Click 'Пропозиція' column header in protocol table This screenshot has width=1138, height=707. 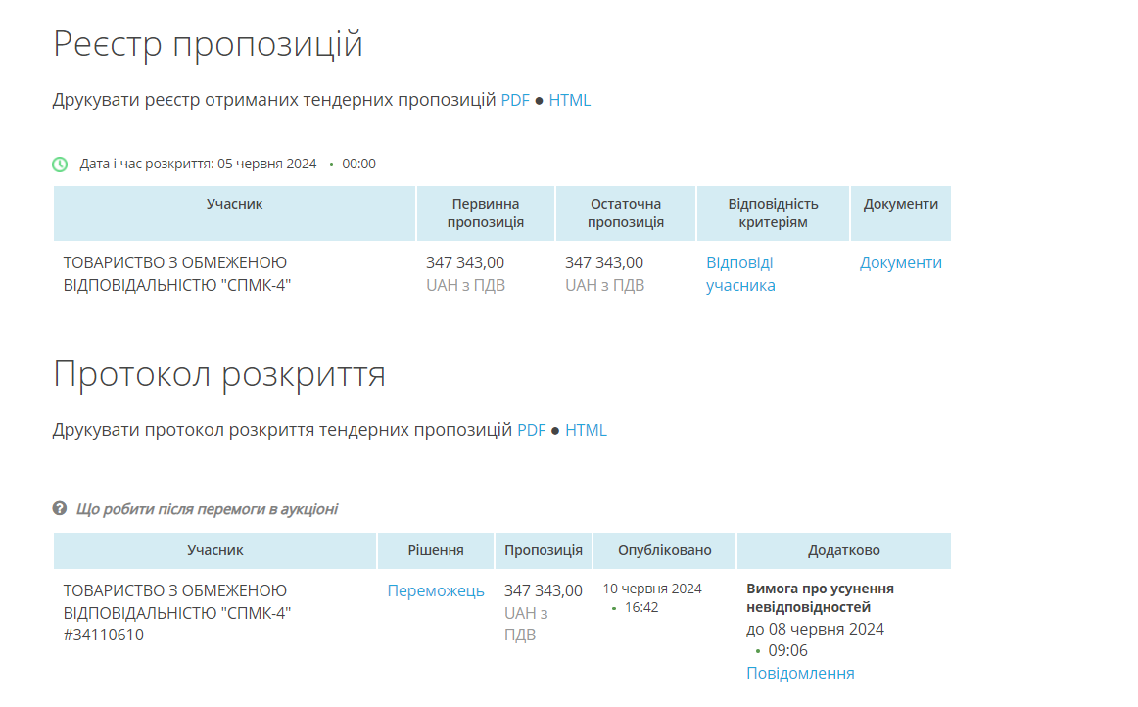(x=544, y=551)
